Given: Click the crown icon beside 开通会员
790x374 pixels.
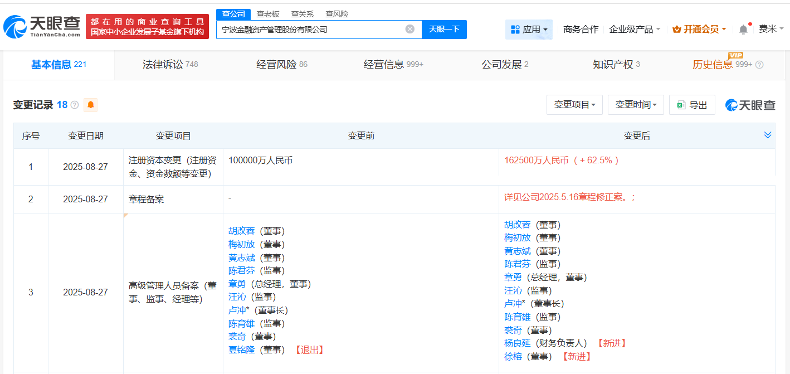Looking at the screenshot, I should [x=676, y=28].
